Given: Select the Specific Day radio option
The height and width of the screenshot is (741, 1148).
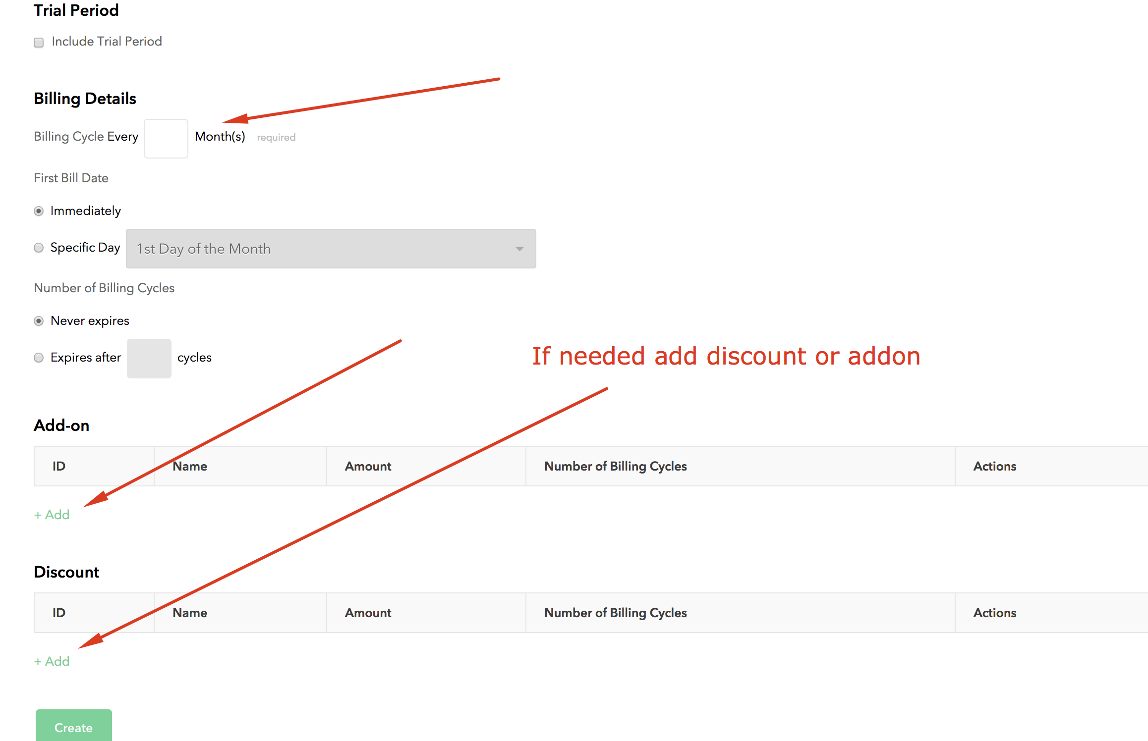Looking at the screenshot, I should [x=39, y=248].
